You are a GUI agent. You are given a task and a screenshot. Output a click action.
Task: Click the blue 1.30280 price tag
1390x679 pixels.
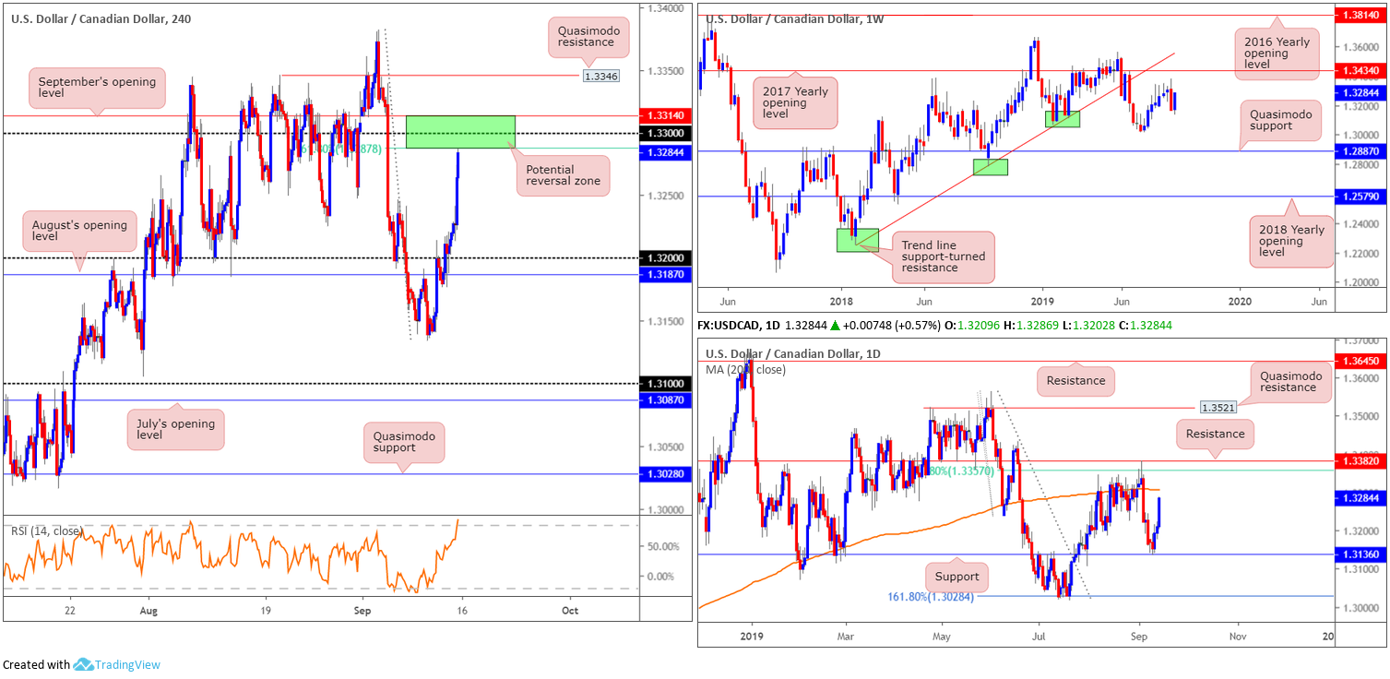pos(666,473)
